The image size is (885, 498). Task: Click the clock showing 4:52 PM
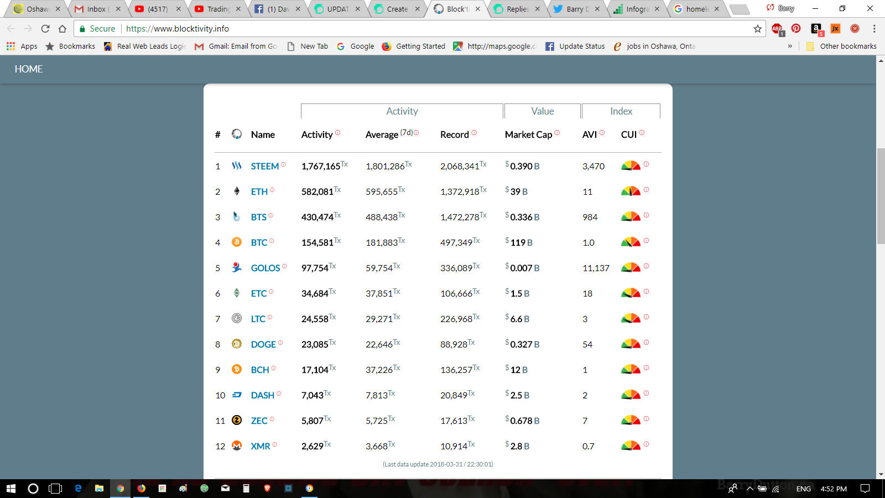tap(834, 489)
